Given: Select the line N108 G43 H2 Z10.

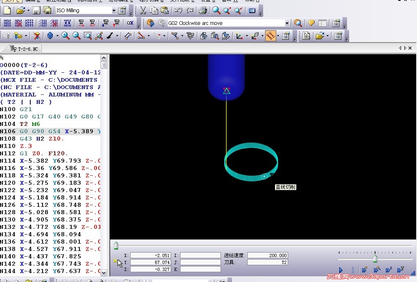Looking at the screenshot, I should tap(32, 139).
